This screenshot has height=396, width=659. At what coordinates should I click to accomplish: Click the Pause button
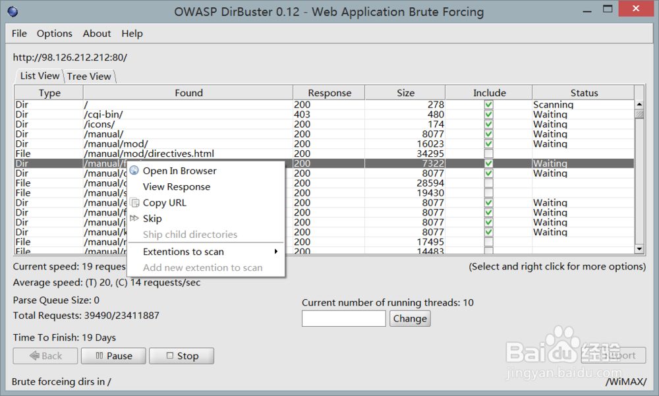click(113, 356)
